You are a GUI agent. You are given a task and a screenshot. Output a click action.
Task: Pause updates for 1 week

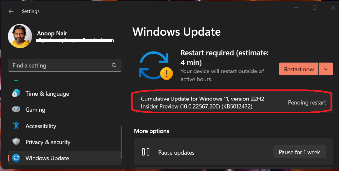click(299, 152)
